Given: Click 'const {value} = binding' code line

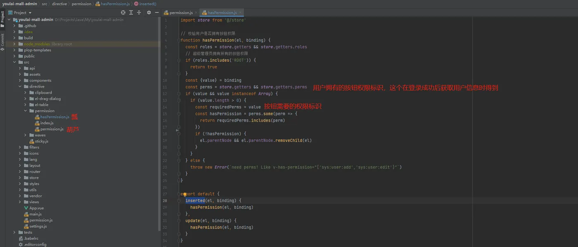Looking at the screenshot, I should [213, 80].
